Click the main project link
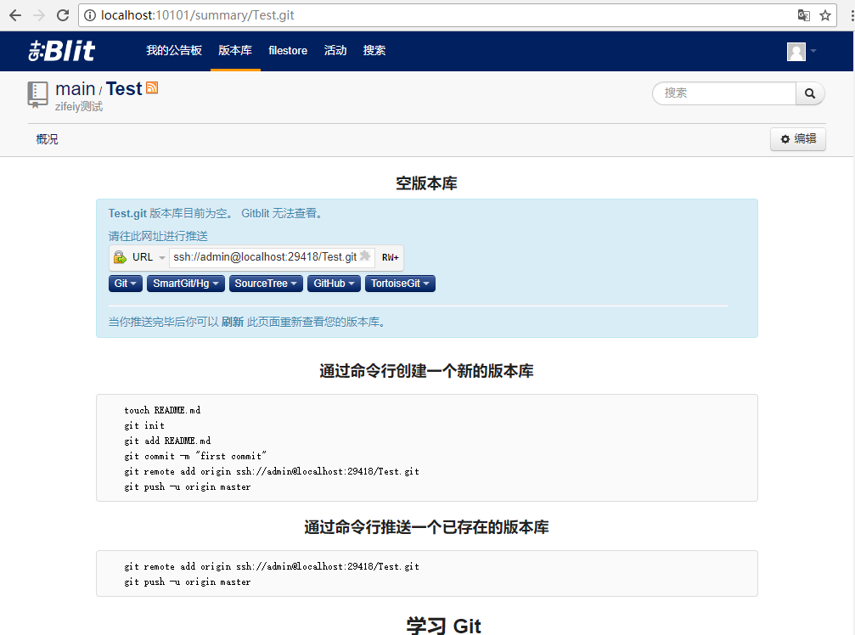Screen dimensions: 855x635 pos(76,88)
